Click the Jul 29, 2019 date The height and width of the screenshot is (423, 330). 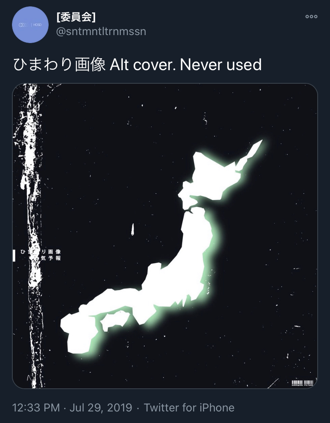pyautogui.click(x=101, y=407)
